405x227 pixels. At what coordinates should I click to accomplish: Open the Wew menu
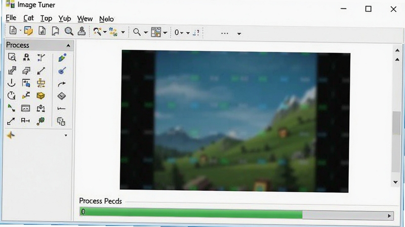[85, 19]
